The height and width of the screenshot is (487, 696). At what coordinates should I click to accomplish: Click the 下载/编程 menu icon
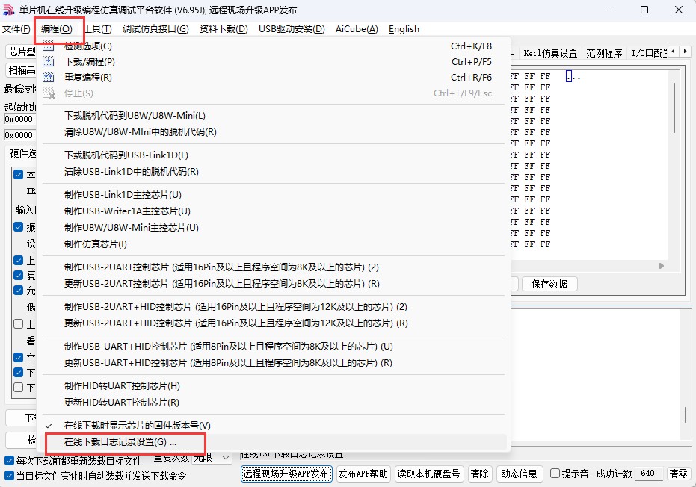pyautogui.click(x=48, y=61)
